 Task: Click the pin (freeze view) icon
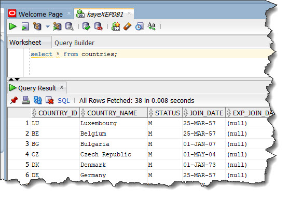(14, 100)
